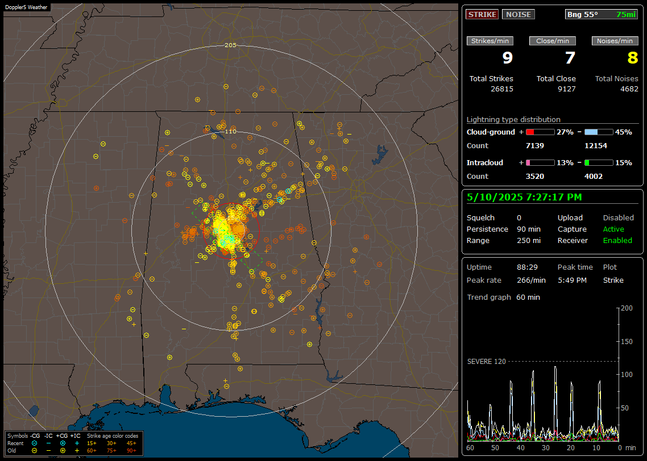The width and height of the screenshot is (647, 461).
Task: Click the 15+ strike age color code
Action: (92, 443)
